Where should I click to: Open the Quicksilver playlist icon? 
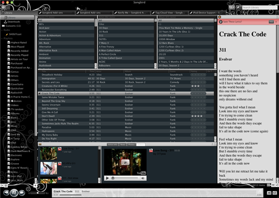coord(9,89)
